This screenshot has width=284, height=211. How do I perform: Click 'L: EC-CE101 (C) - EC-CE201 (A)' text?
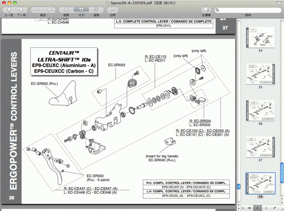pyautogui.click(x=202, y=135)
